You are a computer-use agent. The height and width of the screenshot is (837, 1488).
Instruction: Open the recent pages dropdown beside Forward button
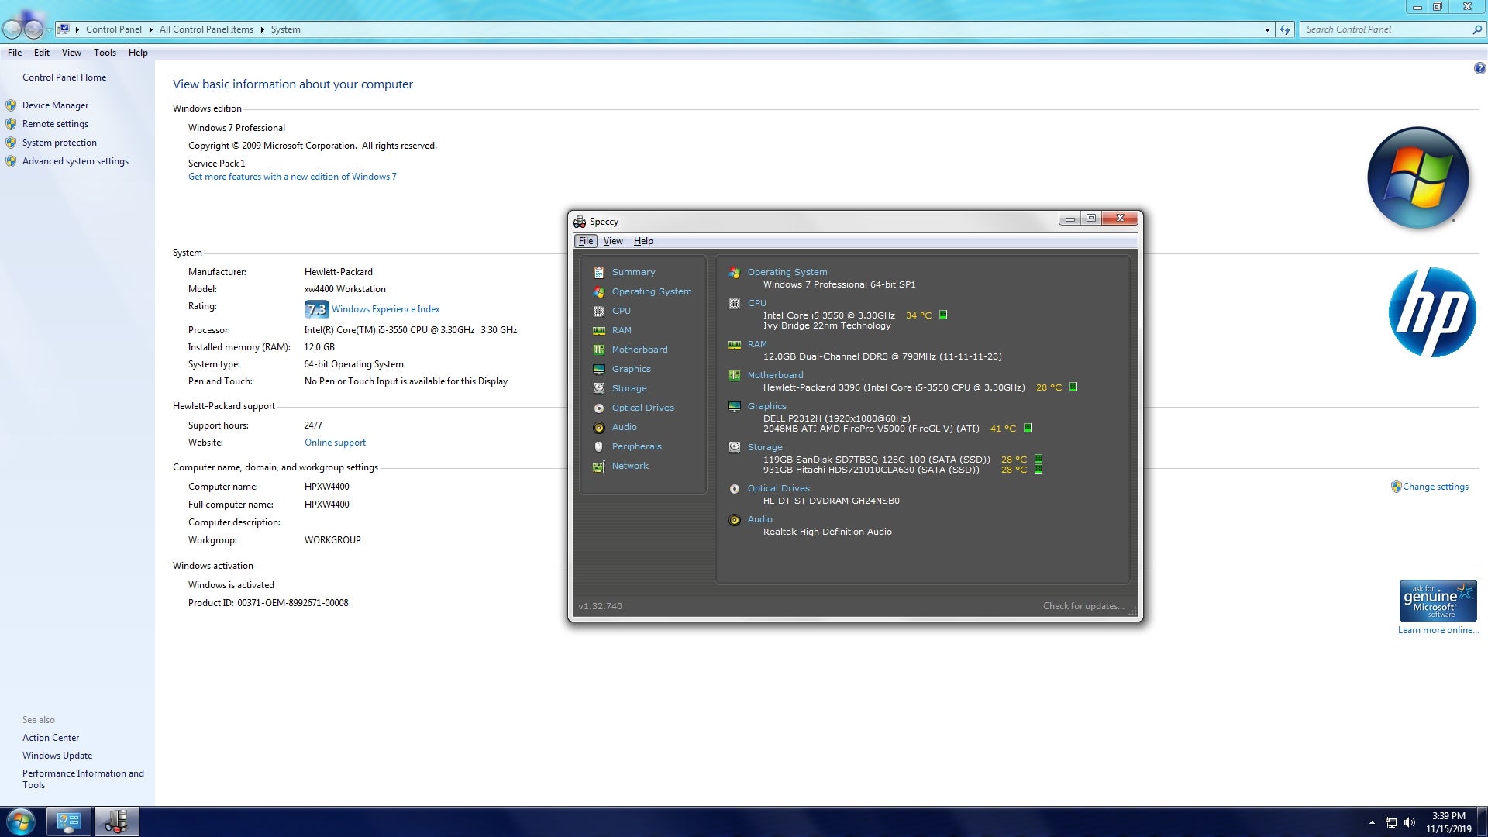coord(49,29)
